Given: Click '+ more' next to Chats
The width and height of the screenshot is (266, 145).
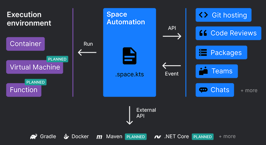Looking at the screenshot, I should coord(249,90).
